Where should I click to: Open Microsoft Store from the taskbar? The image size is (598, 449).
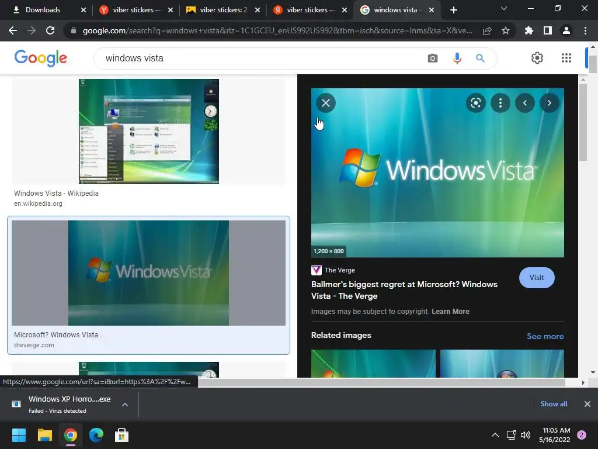[121, 435]
